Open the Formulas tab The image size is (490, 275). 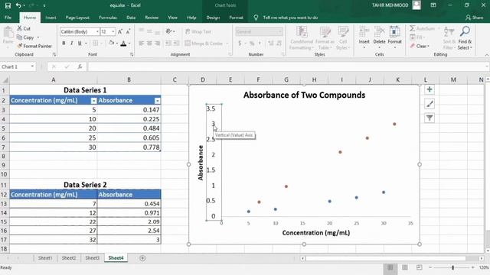click(x=108, y=18)
